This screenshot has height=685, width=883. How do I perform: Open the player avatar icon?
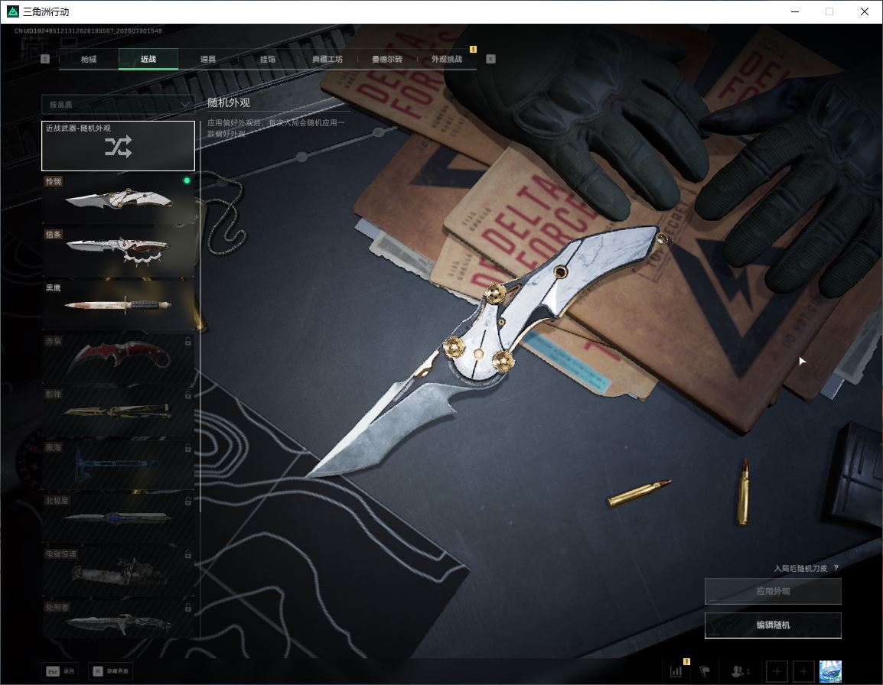[x=830, y=671]
